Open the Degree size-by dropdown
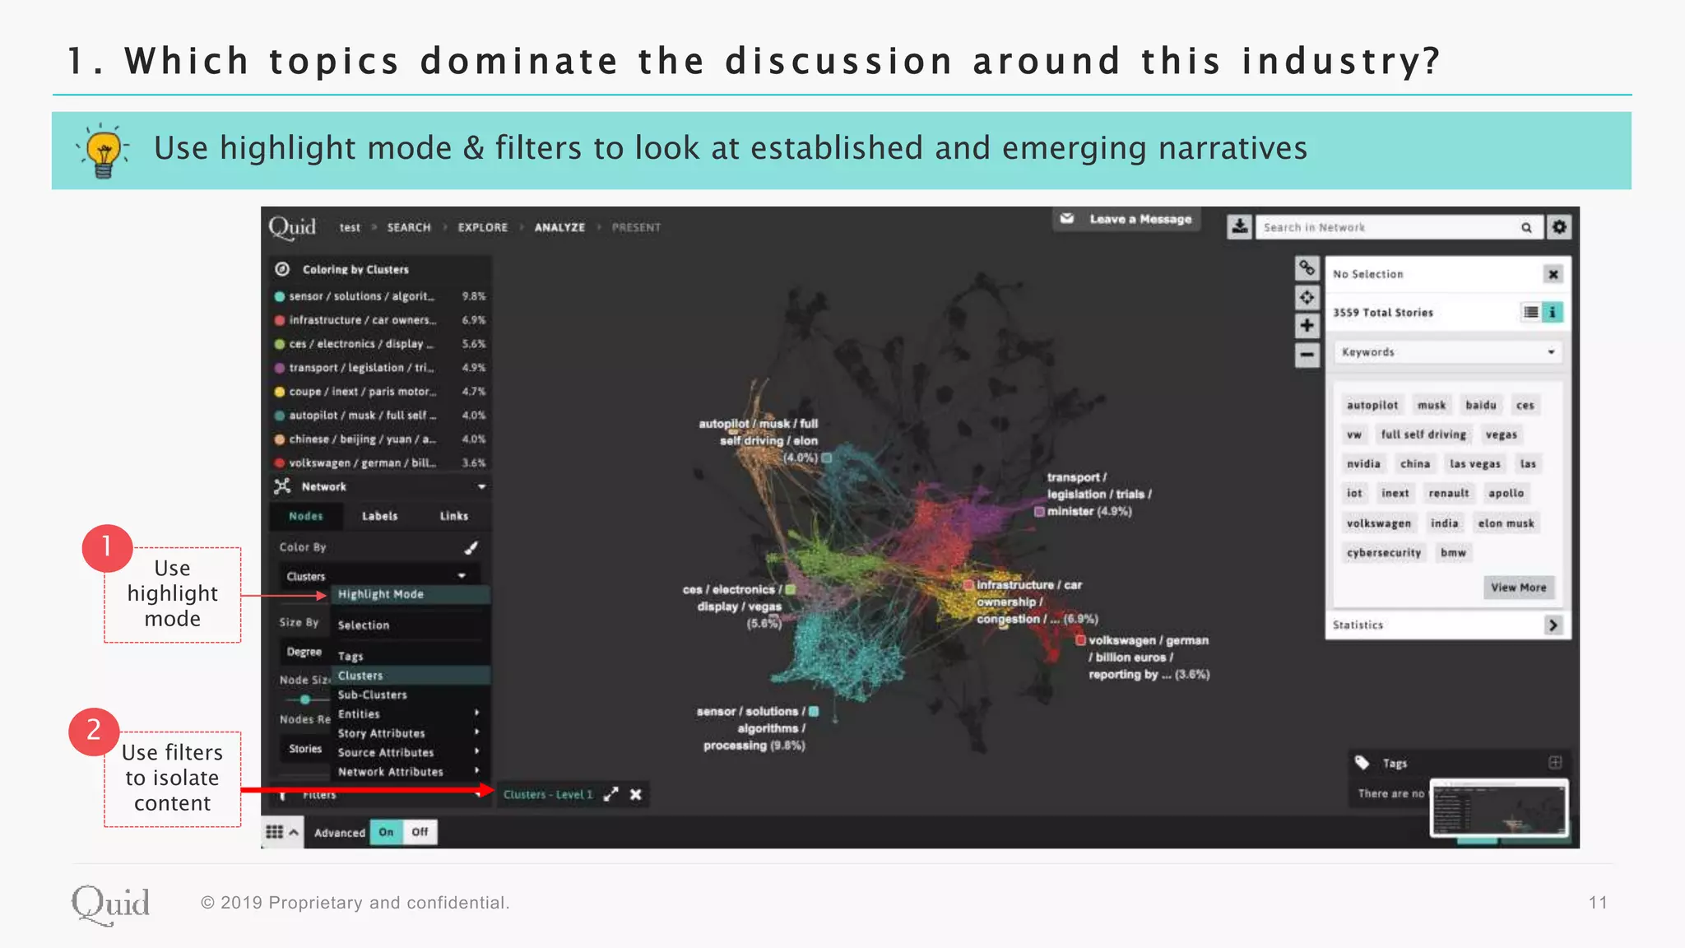Screen dimensions: 1685x948 305,652
